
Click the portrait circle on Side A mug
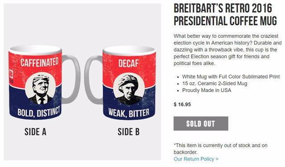coord(41,89)
